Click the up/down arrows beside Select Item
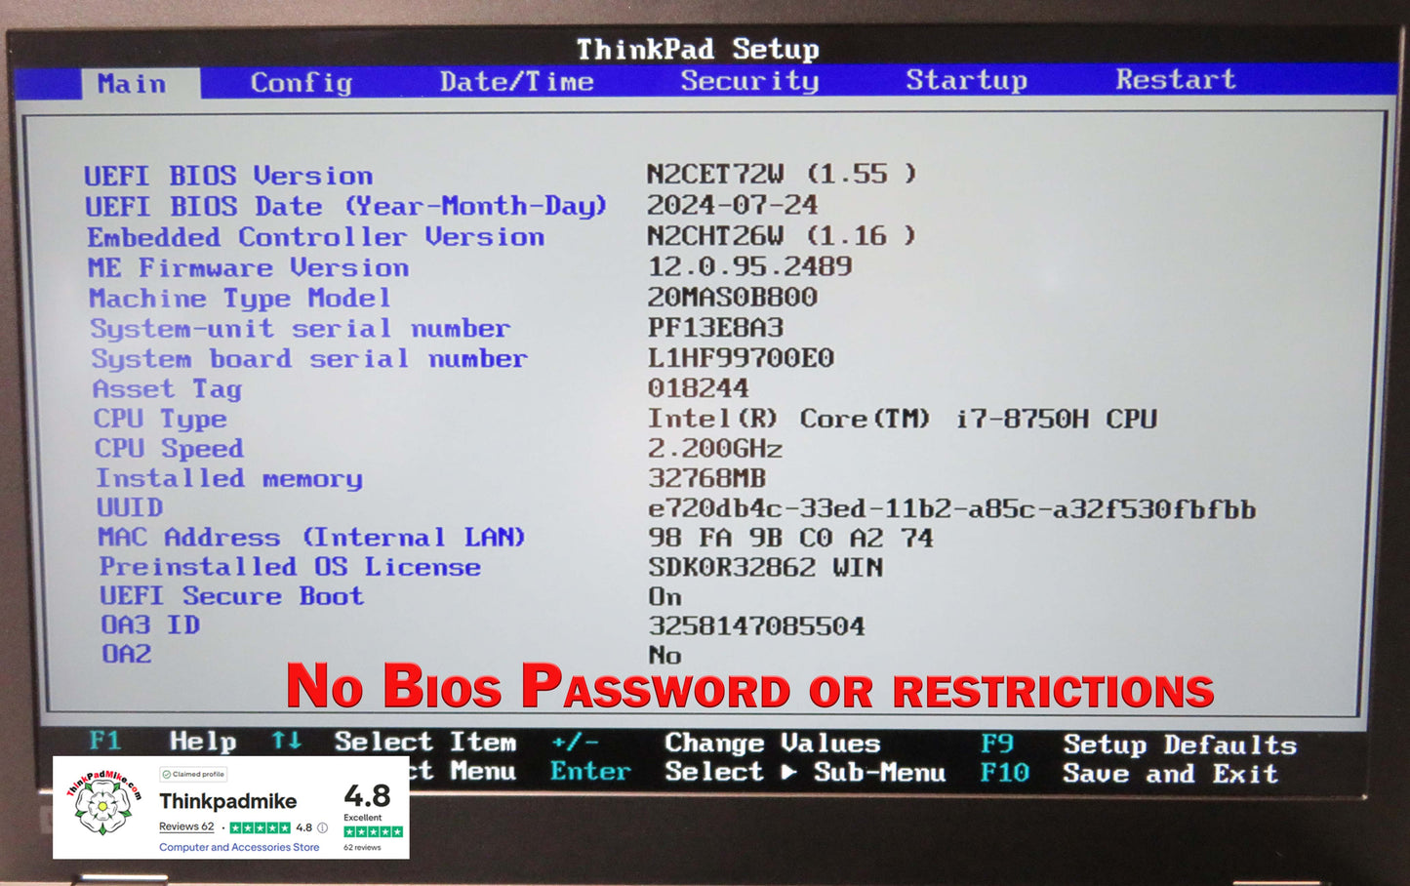Image resolution: width=1410 pixels, height=886 pixels. tap(286, 742)
